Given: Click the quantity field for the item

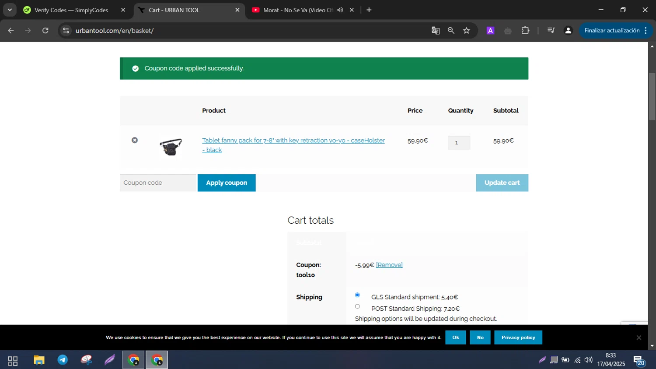Looking at the screenshot, I should [x=459, y=143].
